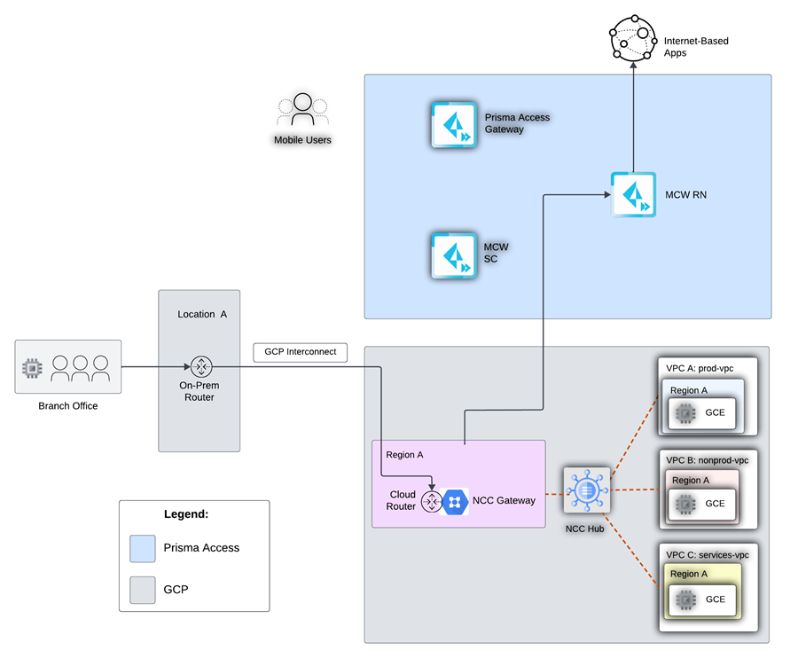
Task: Click the Internet-Based Apps globe icon
Action: click(x=633, y=38)
